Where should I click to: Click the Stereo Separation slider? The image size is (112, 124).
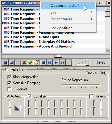(x=81, y=85)
